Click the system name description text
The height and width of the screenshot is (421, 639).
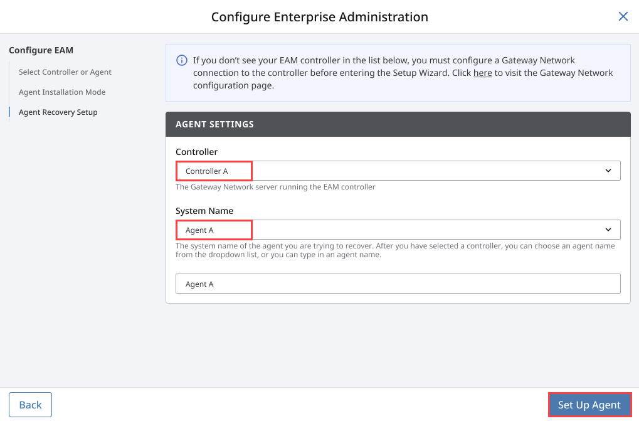click(x=394, y=250)
